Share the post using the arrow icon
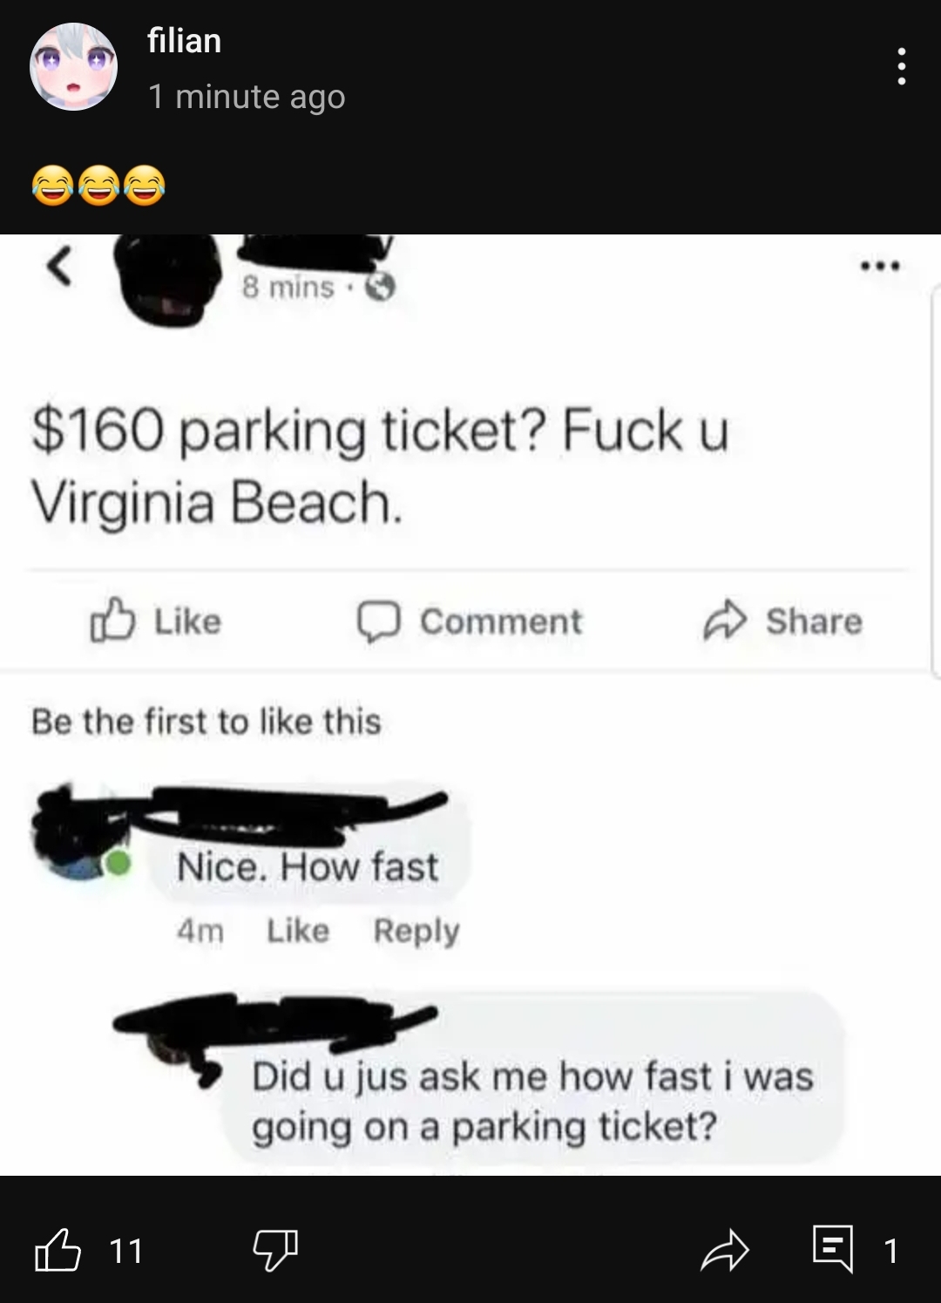The height and width of the screenshot is (1303, 941). [725, 1251]
